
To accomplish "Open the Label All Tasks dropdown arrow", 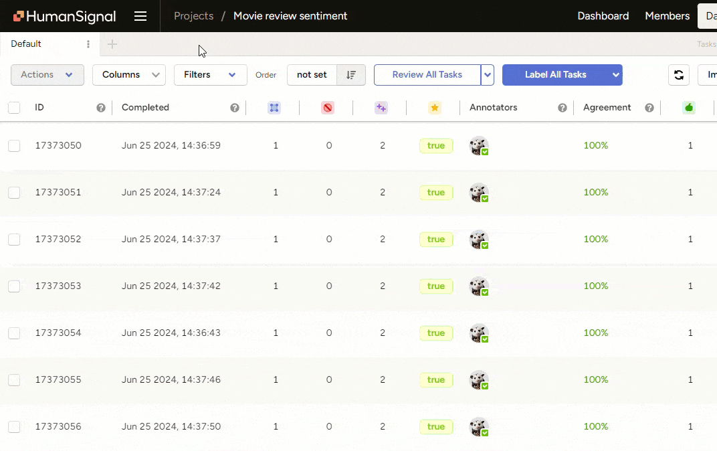I will 615,75.
